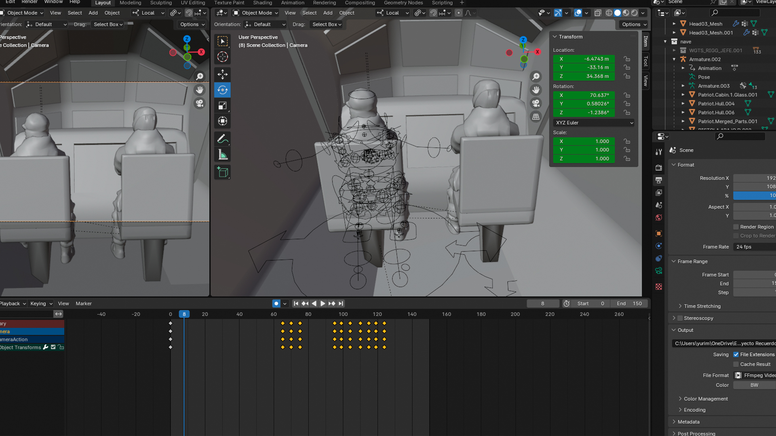Open the View Layer properties tab icon
776x436 pixels.
[x=659, y=193]
